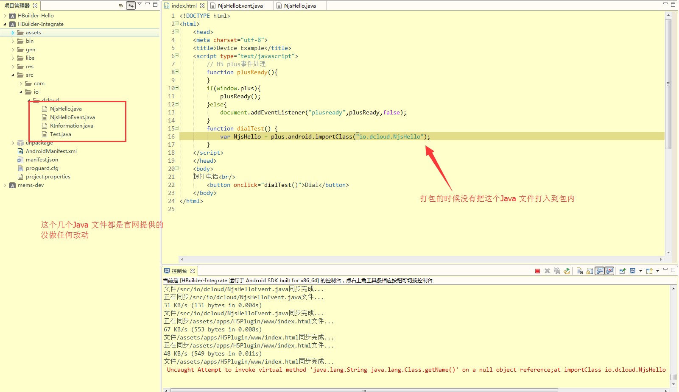This screenshot has height=392, width=679.
Task: Click the Display Selected Console monitor icon
Action: [632, 271]
